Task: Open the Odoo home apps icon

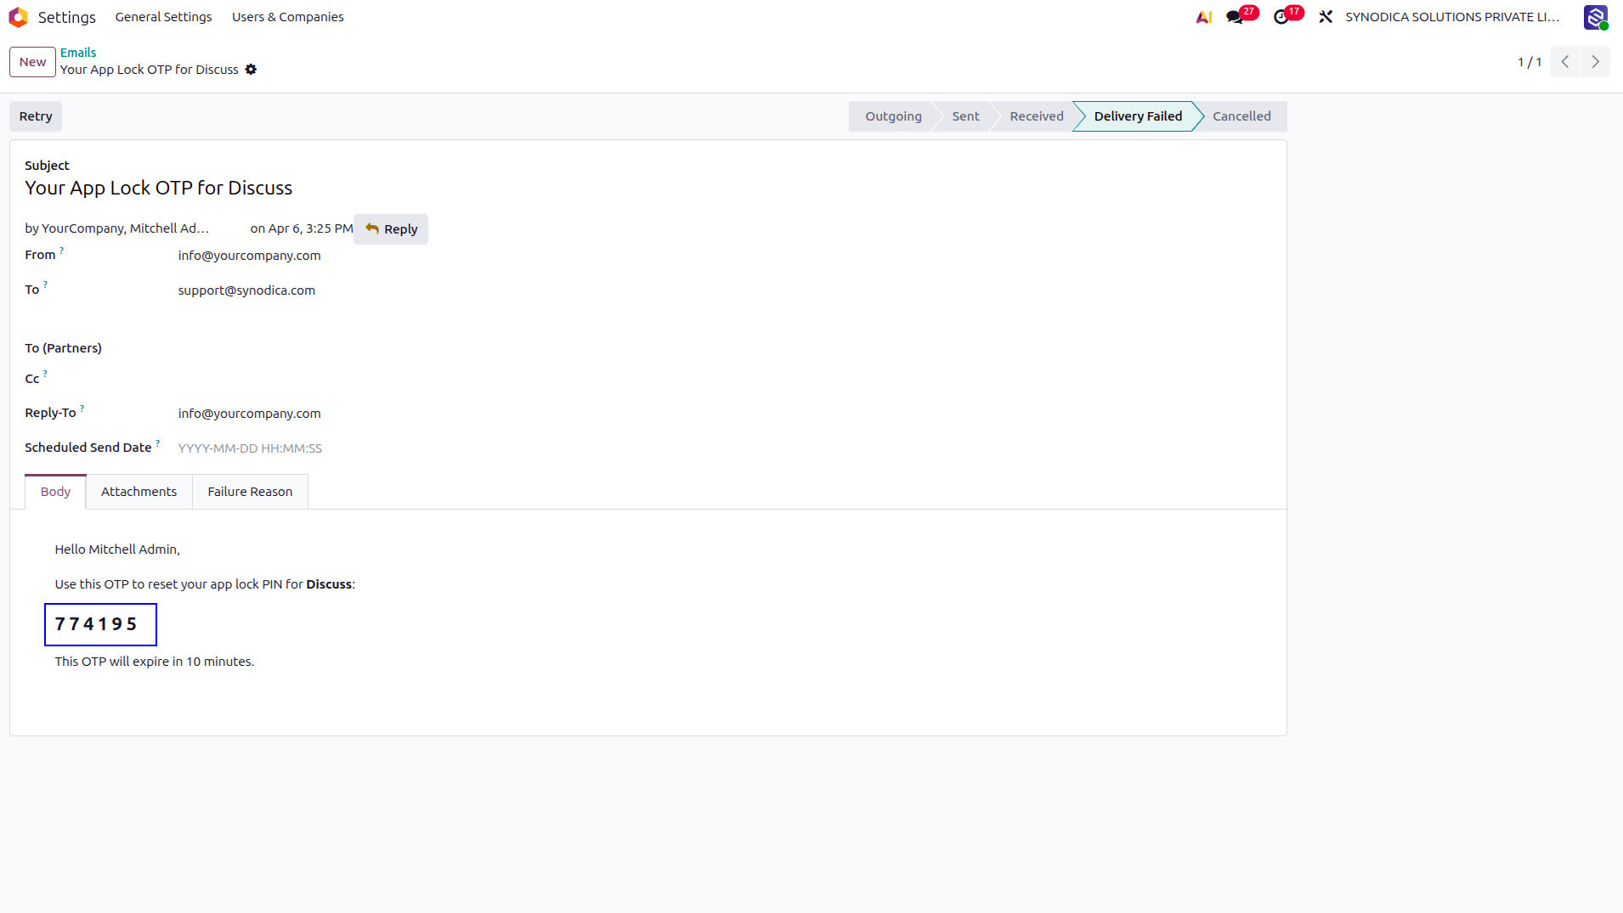Action: click(x=19, y=17)
